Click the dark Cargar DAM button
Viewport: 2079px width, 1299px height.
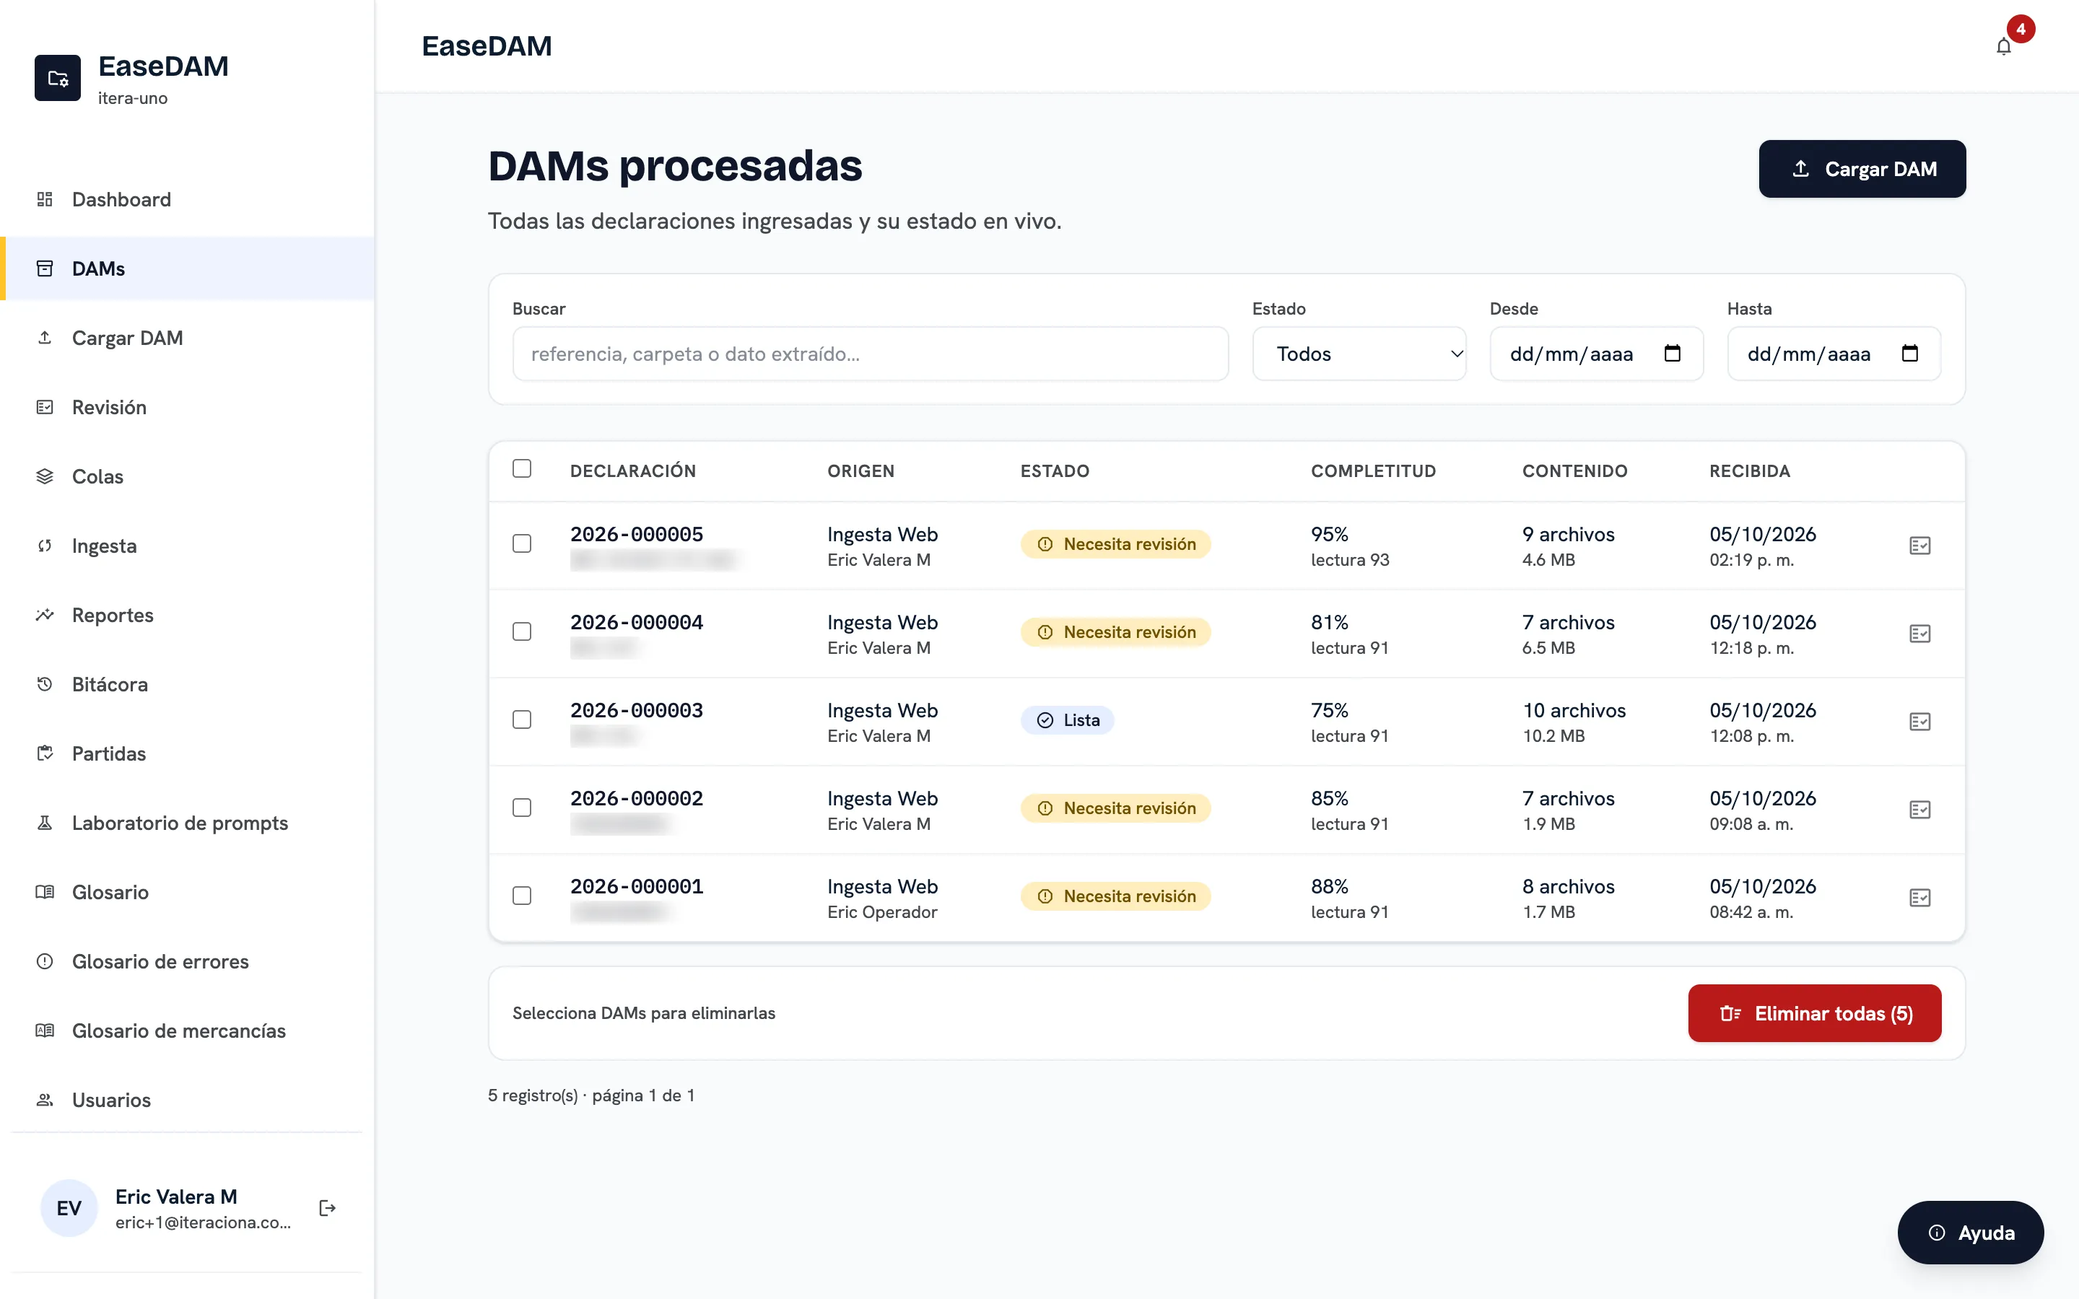1862,170
